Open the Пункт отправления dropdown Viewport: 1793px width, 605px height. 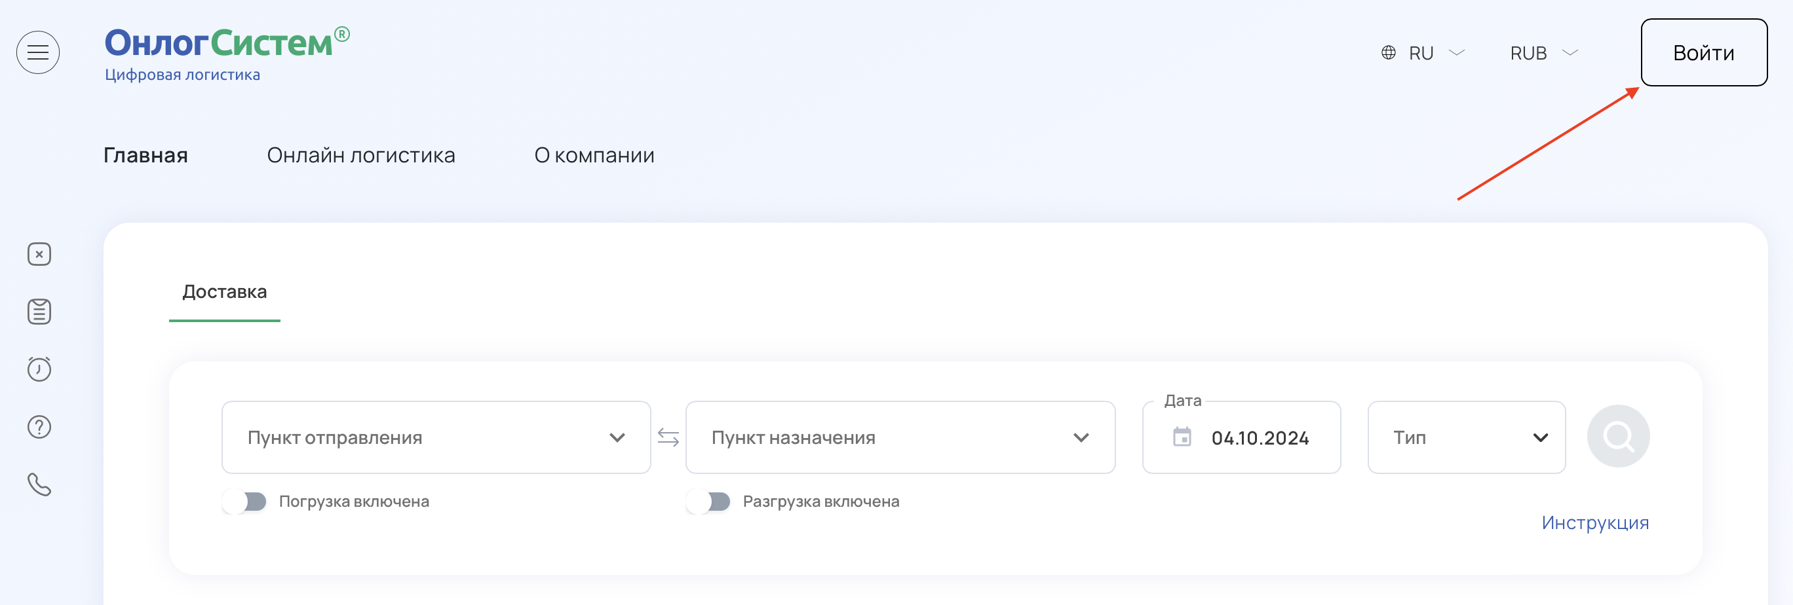pos(436,437)
